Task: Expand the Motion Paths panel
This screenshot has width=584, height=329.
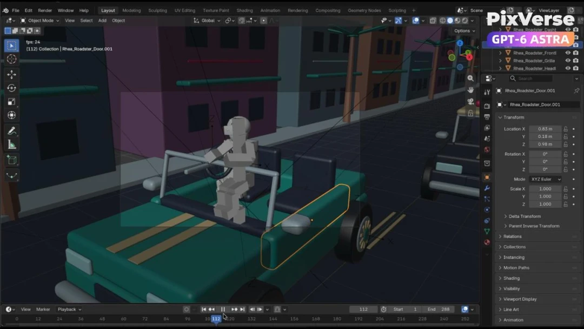Action: coord(516,267)
